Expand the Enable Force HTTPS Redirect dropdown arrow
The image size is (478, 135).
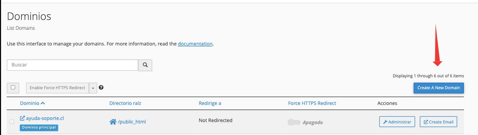click(93, 88)
